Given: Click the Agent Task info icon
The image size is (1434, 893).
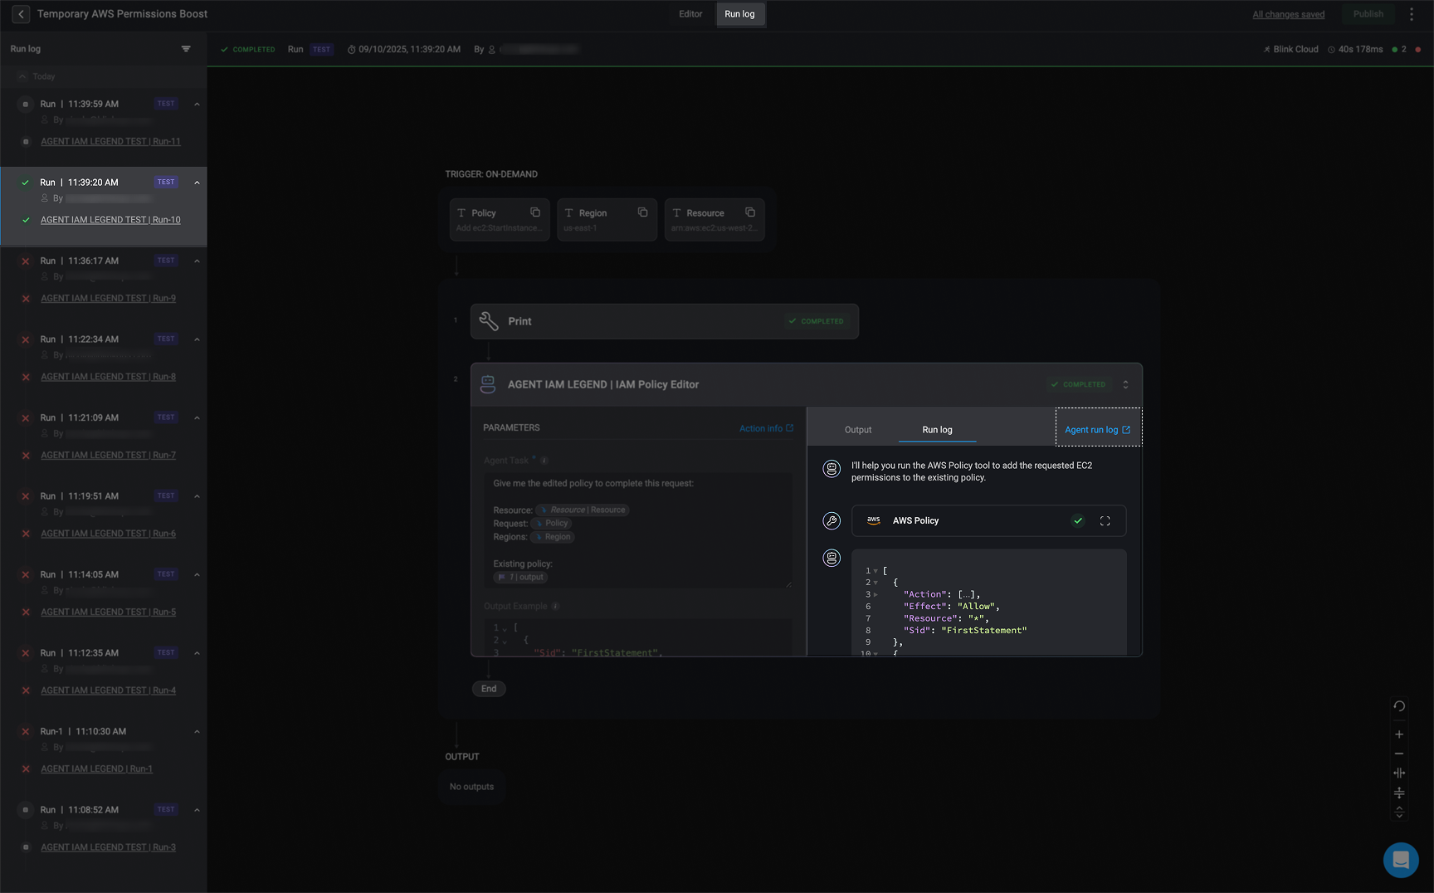Looking at the screenshot, I should tap(544, 461).
